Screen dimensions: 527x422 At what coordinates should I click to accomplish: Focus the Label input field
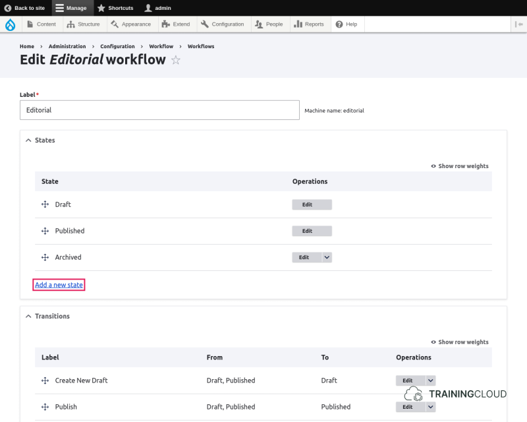point(159,110)
